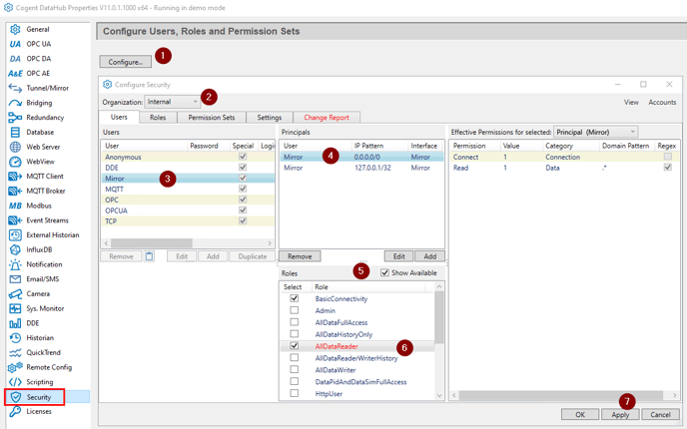This screenshot has height=429, width=687.
Task: Uncheck the AllDataReader role checkbox
Action: click(x=294, y=346)
